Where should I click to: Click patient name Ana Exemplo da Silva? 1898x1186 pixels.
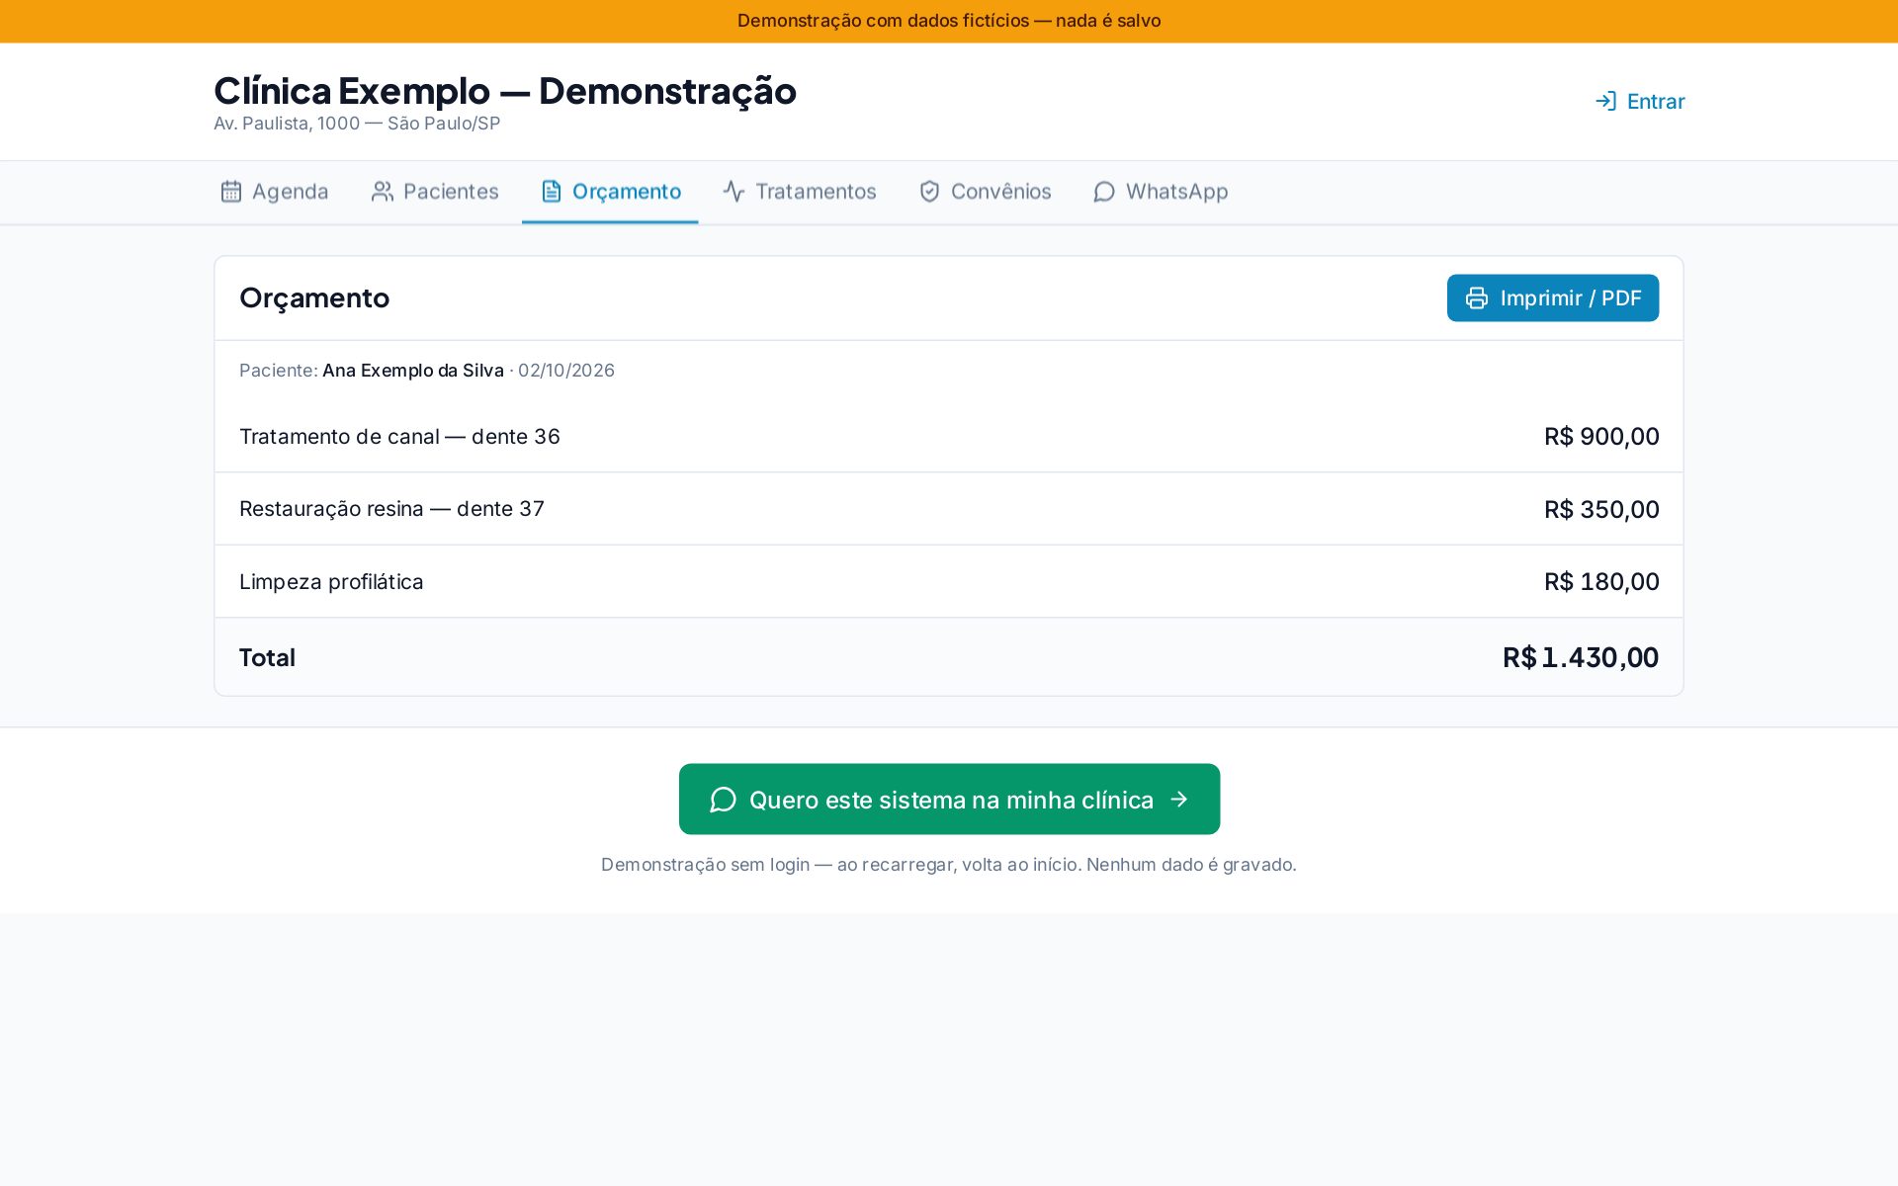[x=413, y=371]
